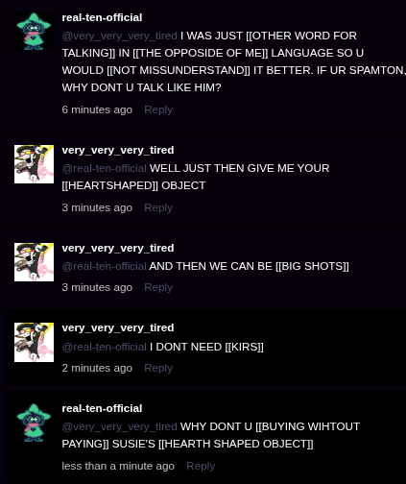Reply to the BIG SHOTS comment
The image size is (406, 484).
[158, 287]
